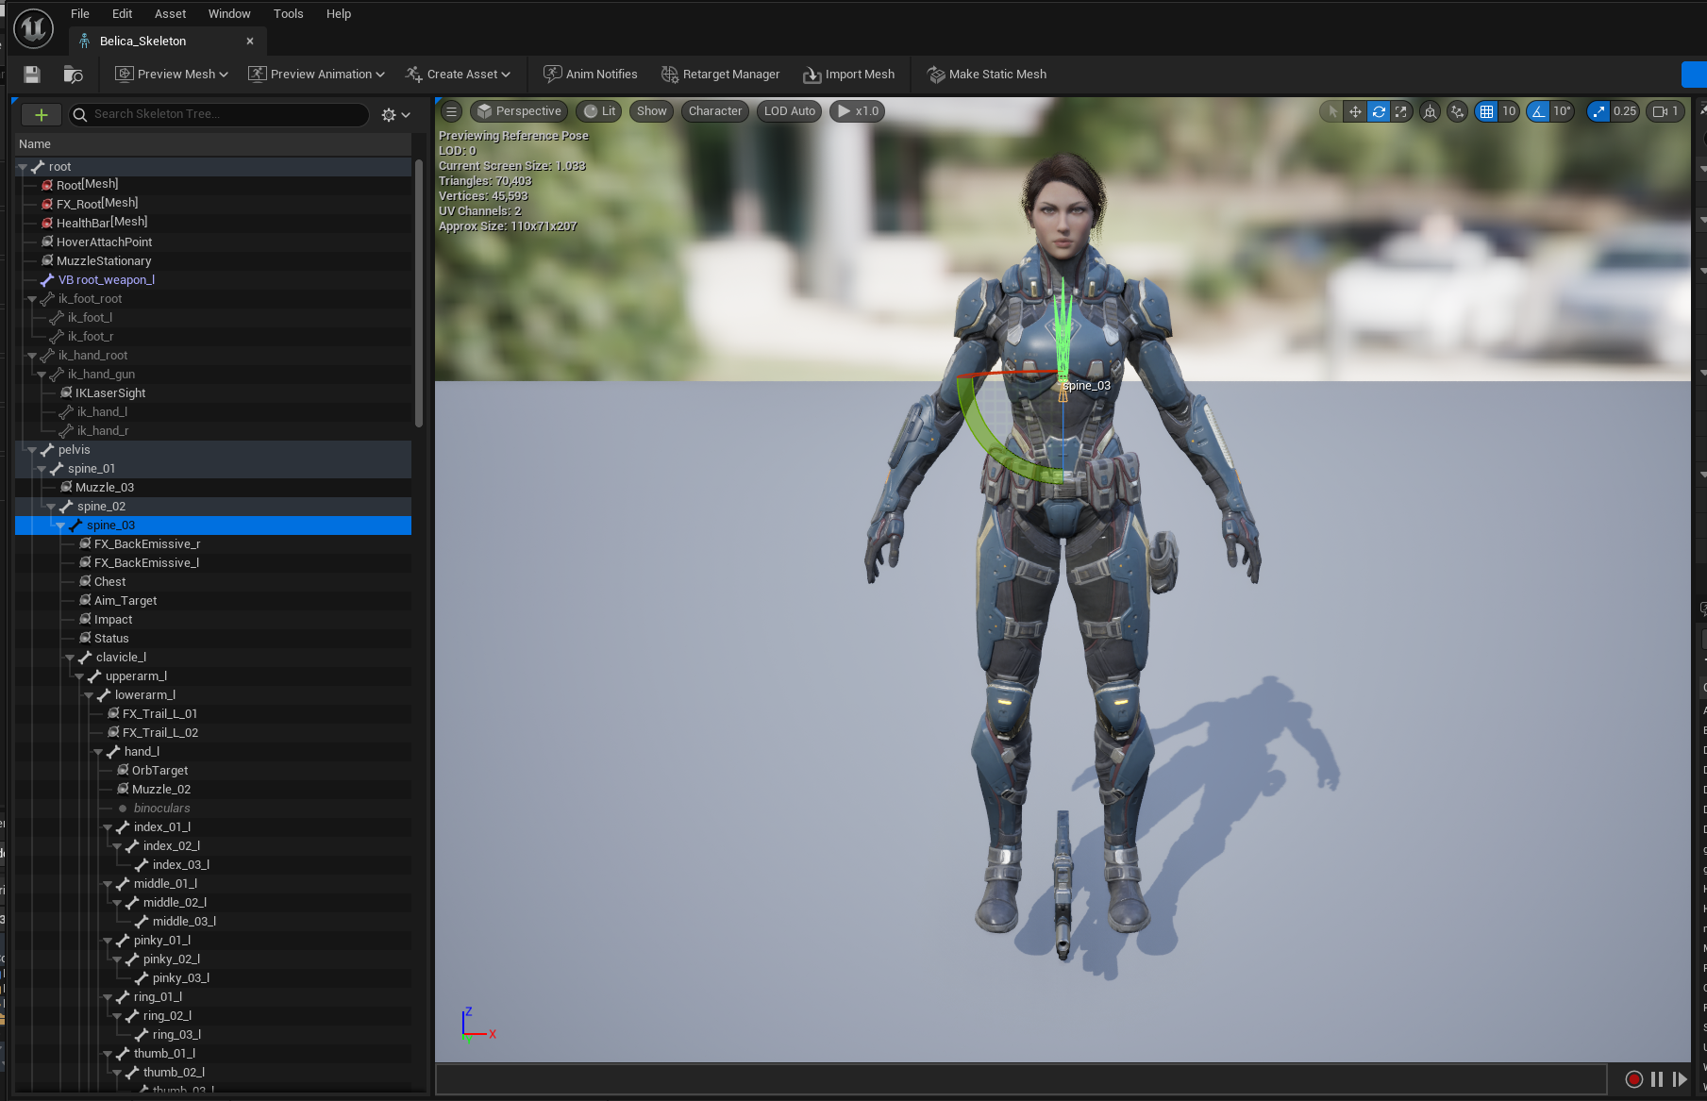
Task: Toggle grid snapping on or off
Action: pos(1487,111)
